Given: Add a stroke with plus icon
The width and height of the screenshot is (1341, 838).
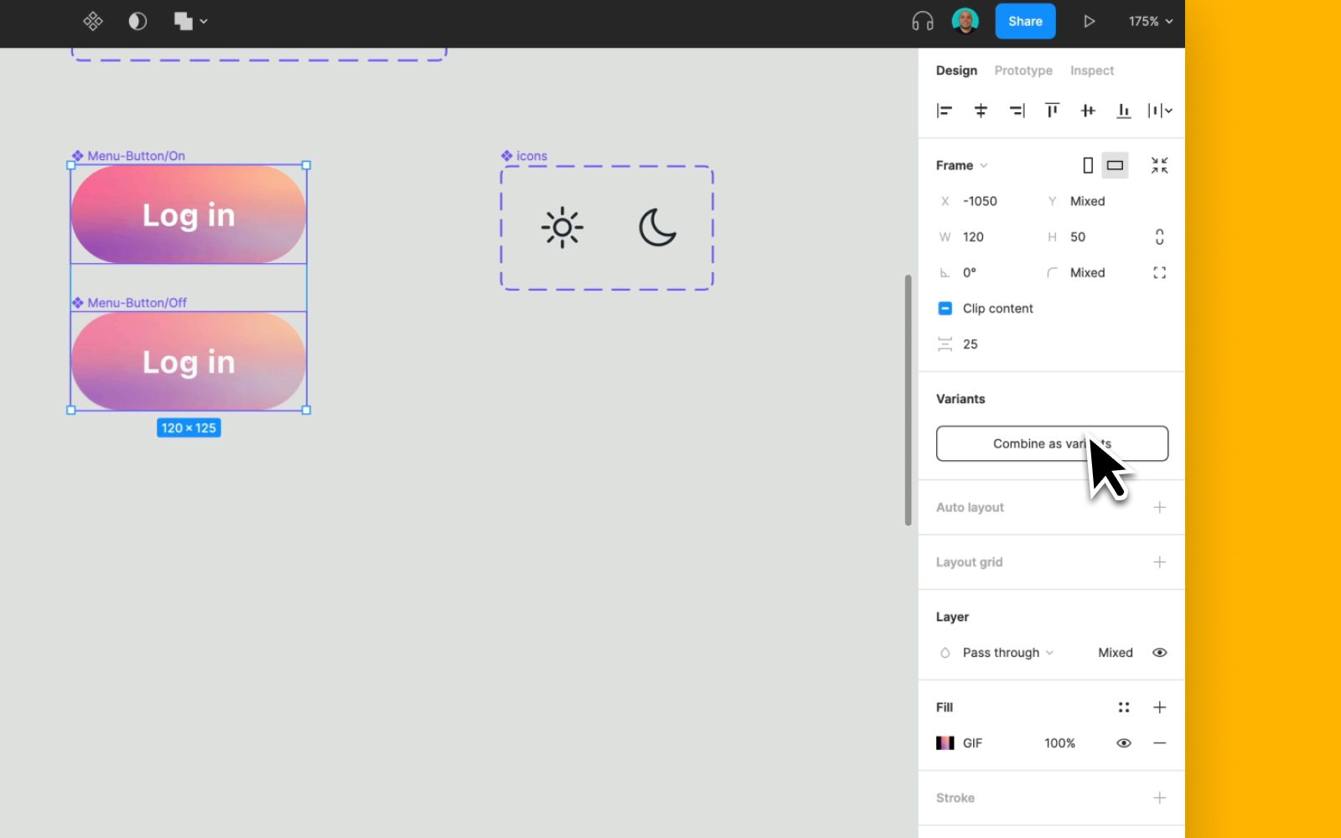Looking at the screenshot, I should pyautogui.click(x=1159, y=798).
